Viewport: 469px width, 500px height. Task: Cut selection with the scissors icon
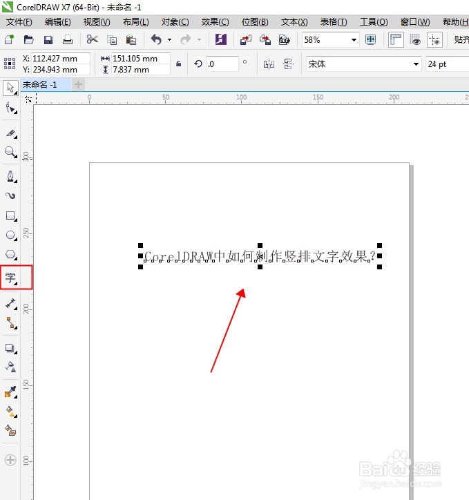click(x=92, y=39)
